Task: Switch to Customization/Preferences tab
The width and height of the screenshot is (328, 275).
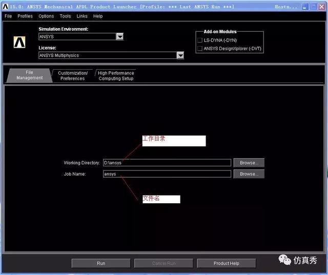Action: click(x=73, y=76)
